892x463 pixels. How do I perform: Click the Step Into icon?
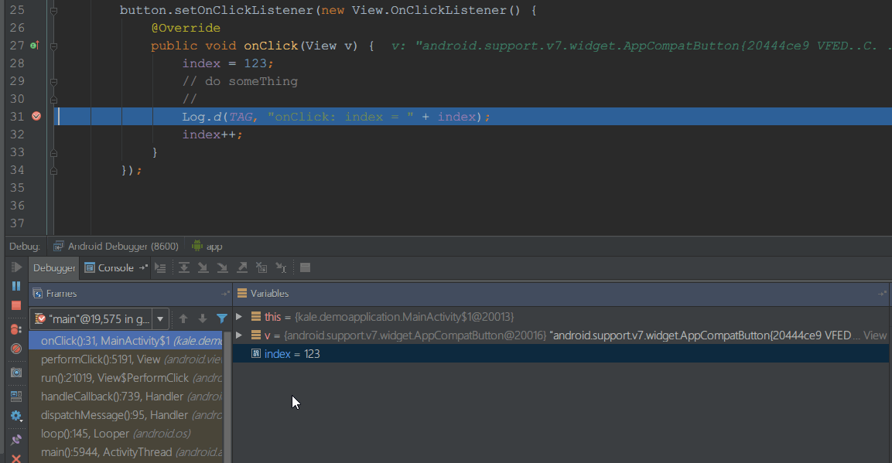click(203, 267)
